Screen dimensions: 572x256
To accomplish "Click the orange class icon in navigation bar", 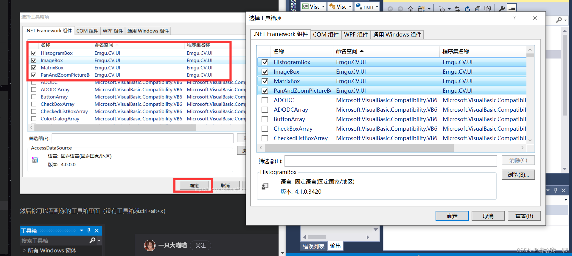I will (x=332, y=6).
